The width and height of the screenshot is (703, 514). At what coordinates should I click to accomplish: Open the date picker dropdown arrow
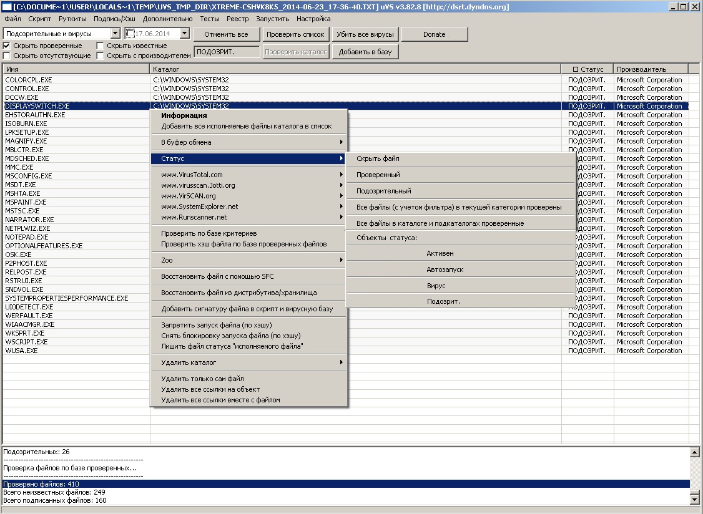pos(184,33)
